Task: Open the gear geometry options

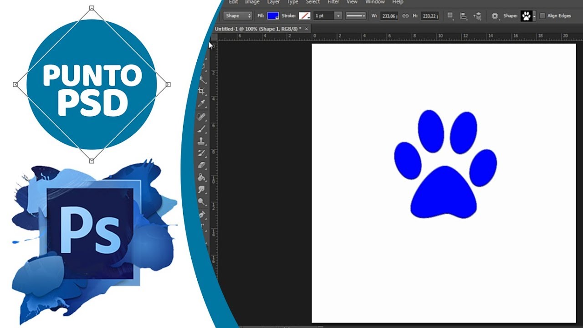Action: pyautogui.click(x=495, y=16)
